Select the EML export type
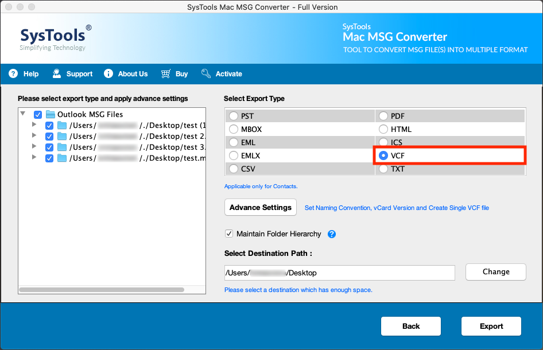Viewport: 543px width, 350px height. [234, 142]
